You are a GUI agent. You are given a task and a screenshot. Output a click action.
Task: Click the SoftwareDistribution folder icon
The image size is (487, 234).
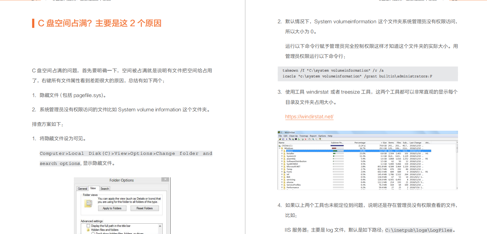coord(284,161)
